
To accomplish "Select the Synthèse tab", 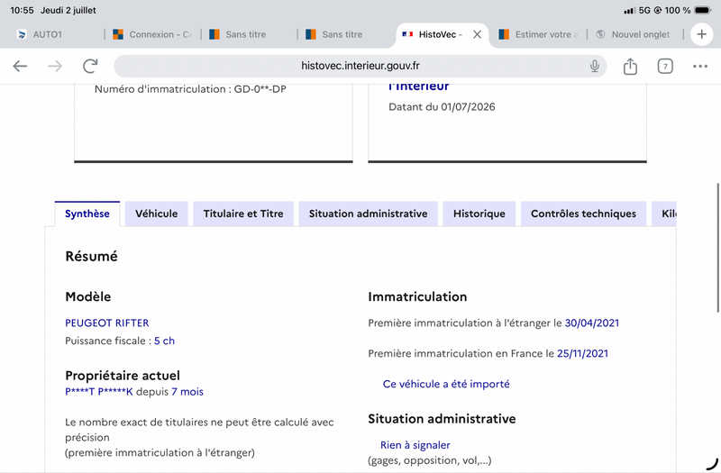I will (87, 214).
